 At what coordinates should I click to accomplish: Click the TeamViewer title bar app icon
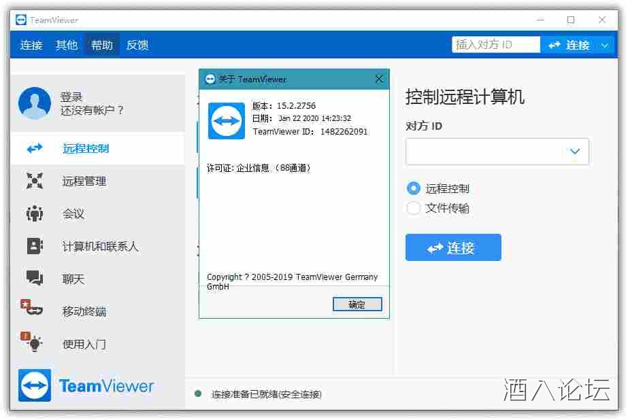pos(21,20)
